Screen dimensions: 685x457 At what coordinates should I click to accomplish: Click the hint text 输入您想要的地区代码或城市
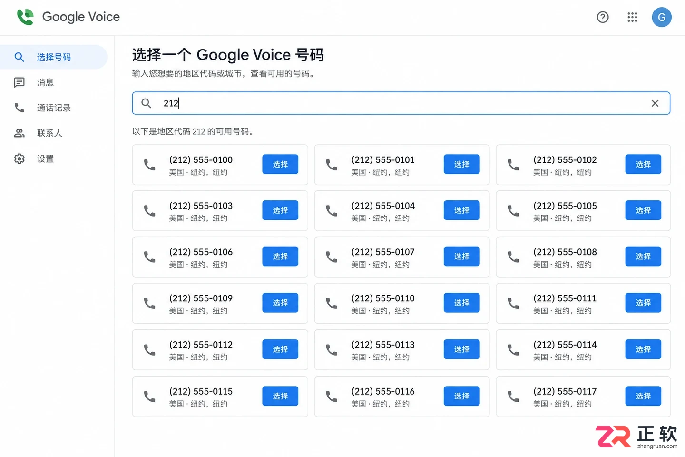coord(187,74)
